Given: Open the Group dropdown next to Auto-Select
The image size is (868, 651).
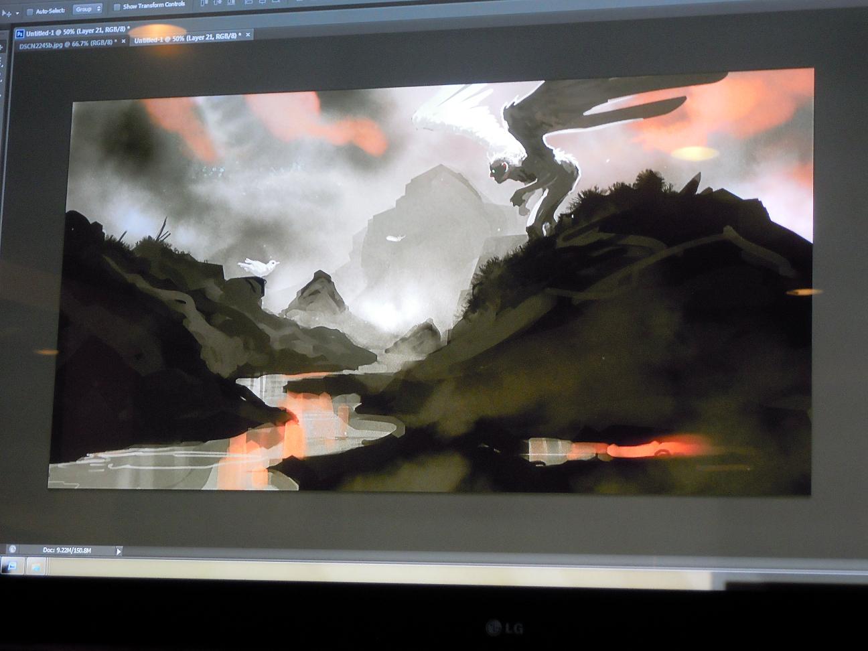Looking at the screenshot, I should pos(87,9).
